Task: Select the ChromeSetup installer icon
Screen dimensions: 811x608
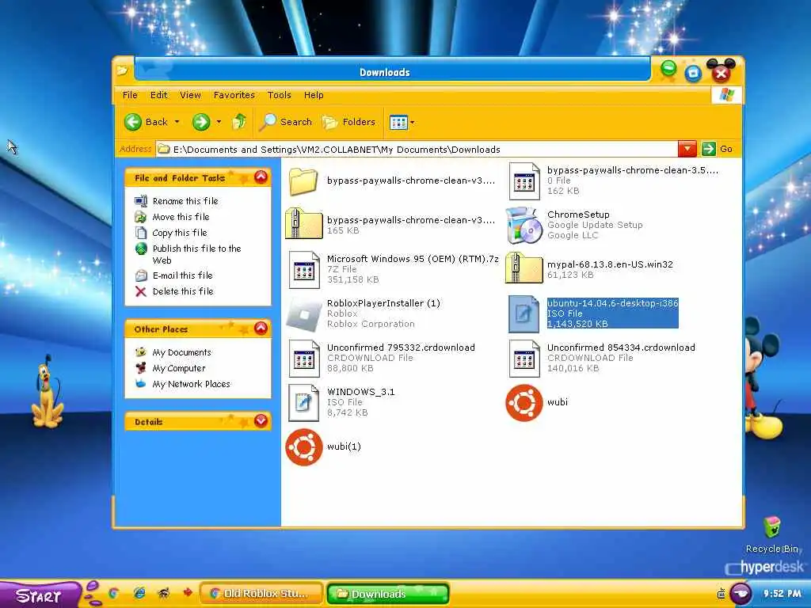Action: click(524, 225)
